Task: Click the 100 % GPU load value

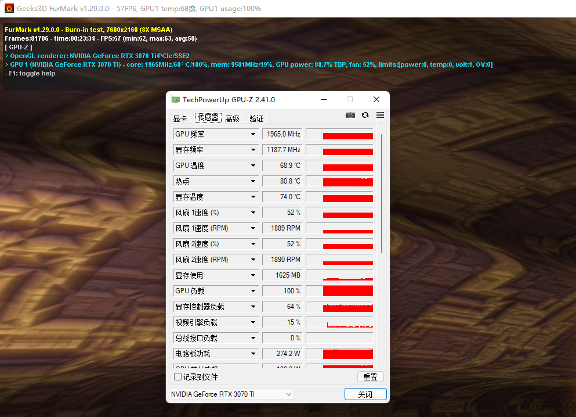Action: pos(282,291)
